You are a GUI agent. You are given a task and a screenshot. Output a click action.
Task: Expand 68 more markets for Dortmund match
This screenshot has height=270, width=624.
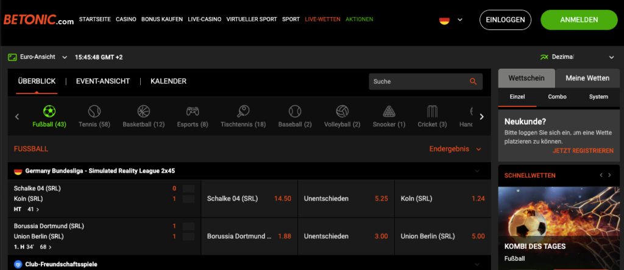46,247
